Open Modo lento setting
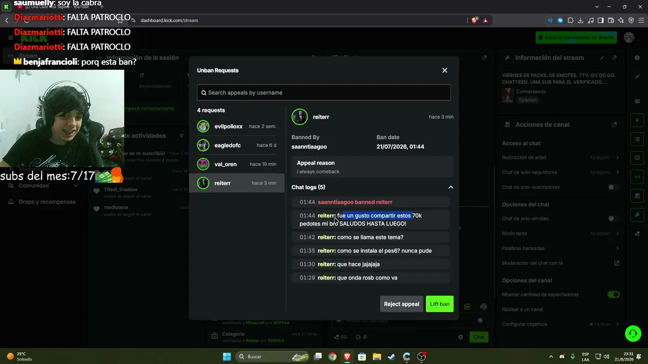648x364 pixels. (x=560, y=234)
